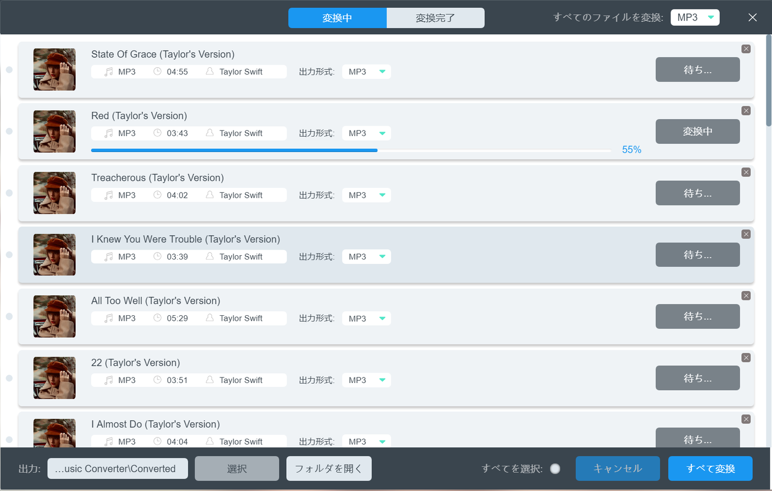Close the converter window with top-right X
The height and width of the screenshot is (491, 772).
tap(753, 18)
